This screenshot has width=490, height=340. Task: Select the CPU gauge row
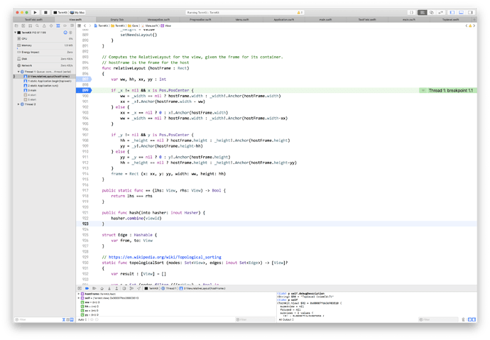[x=44, y=39]
